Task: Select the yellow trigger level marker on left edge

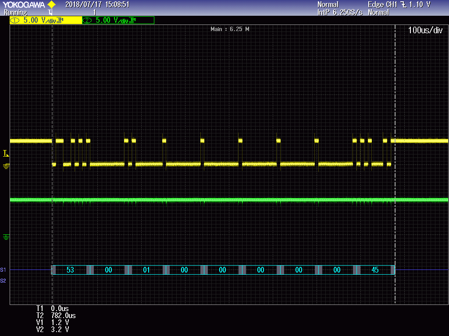Action: click(6, 153)
